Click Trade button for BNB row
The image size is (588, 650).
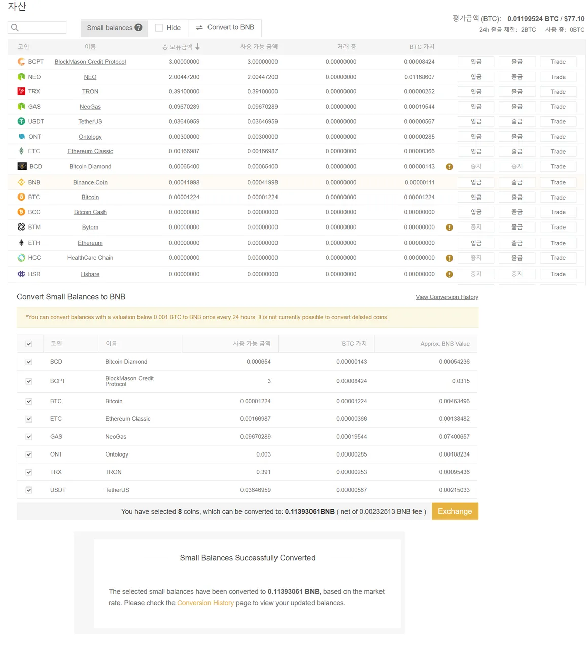point(558,182)
